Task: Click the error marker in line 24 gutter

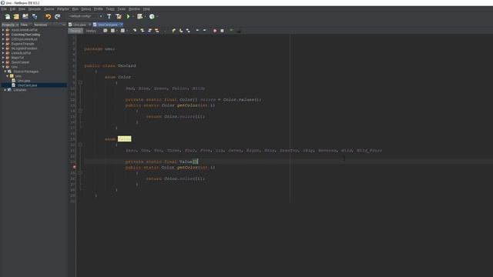Action: pyautogui.click(x=74, y=167)
